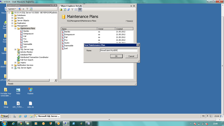The height and width of the screenshot is (126, 224).
Task: Expand the Legacy folder
Action: tap(15, 63)
